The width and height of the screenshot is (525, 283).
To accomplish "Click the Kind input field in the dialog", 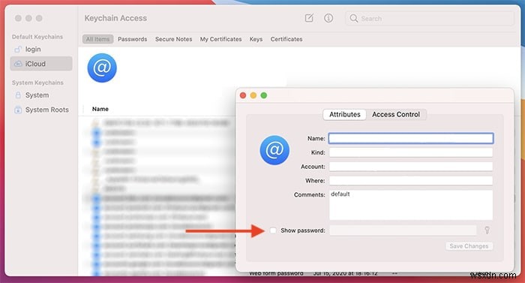I will (x=411, y=152).
